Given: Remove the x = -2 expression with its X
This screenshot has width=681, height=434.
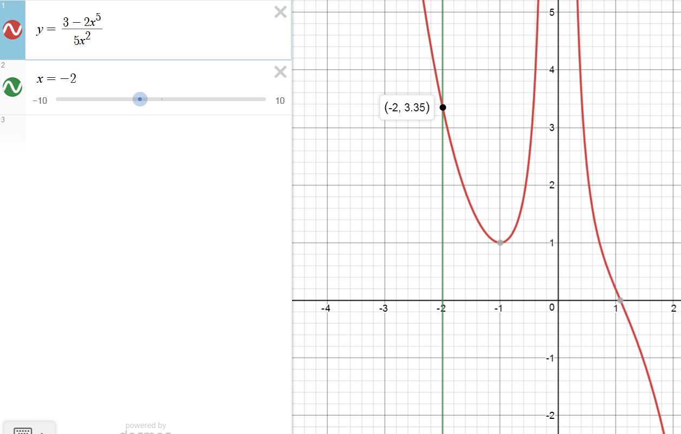Looking at the screenshot, I should pyautogui.click(x=280, y=72).
